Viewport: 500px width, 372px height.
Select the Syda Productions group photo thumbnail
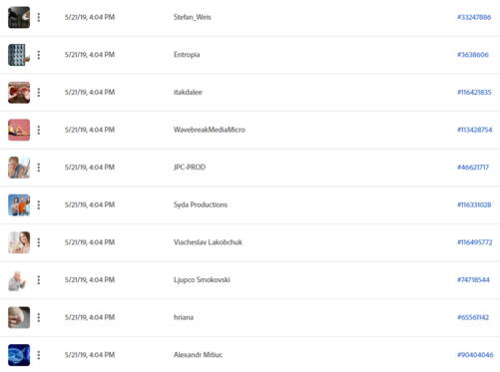(19, 205)
